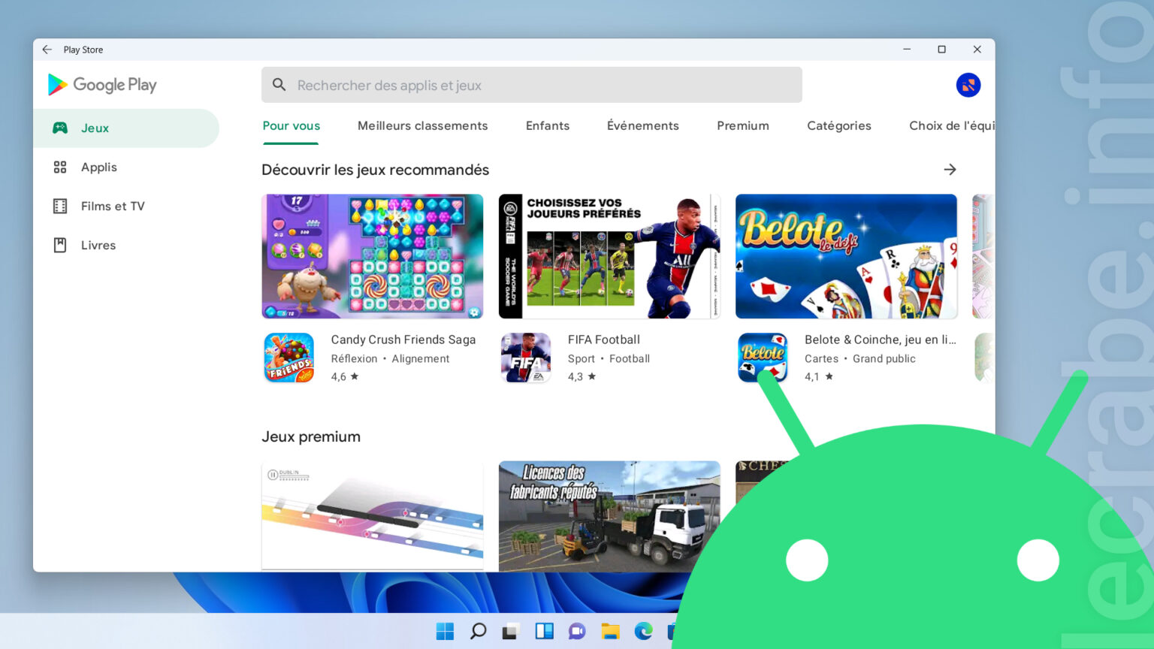The image size is (1154, 649).
Task: Launch Microsoft Edge from the taskbar
Action: 645,632
